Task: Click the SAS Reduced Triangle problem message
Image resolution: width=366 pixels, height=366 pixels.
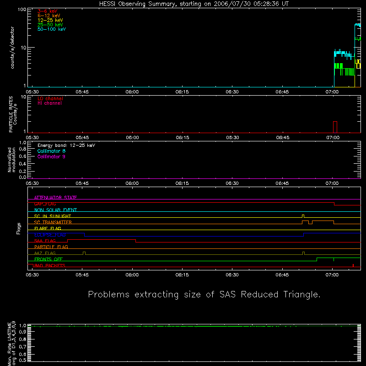Action: [x=204, y=295]
